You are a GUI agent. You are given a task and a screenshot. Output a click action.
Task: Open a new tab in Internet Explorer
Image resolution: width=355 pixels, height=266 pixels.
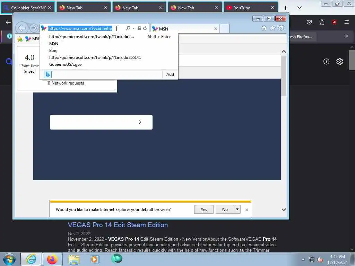[x=224, y=29]
